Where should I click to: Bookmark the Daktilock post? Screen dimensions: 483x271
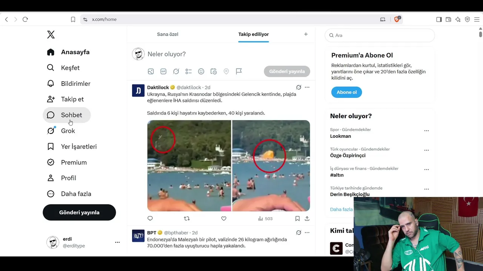[297, 218]
